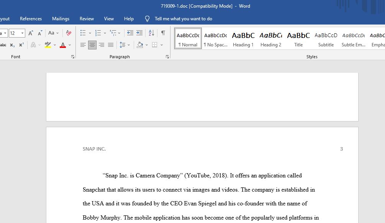This screenshot has width=385, height=223.
Task: Open the Layout tab
Action: click(x=5, y=19)
